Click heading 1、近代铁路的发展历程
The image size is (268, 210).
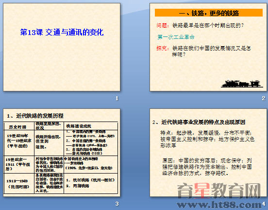pos(35,116)
